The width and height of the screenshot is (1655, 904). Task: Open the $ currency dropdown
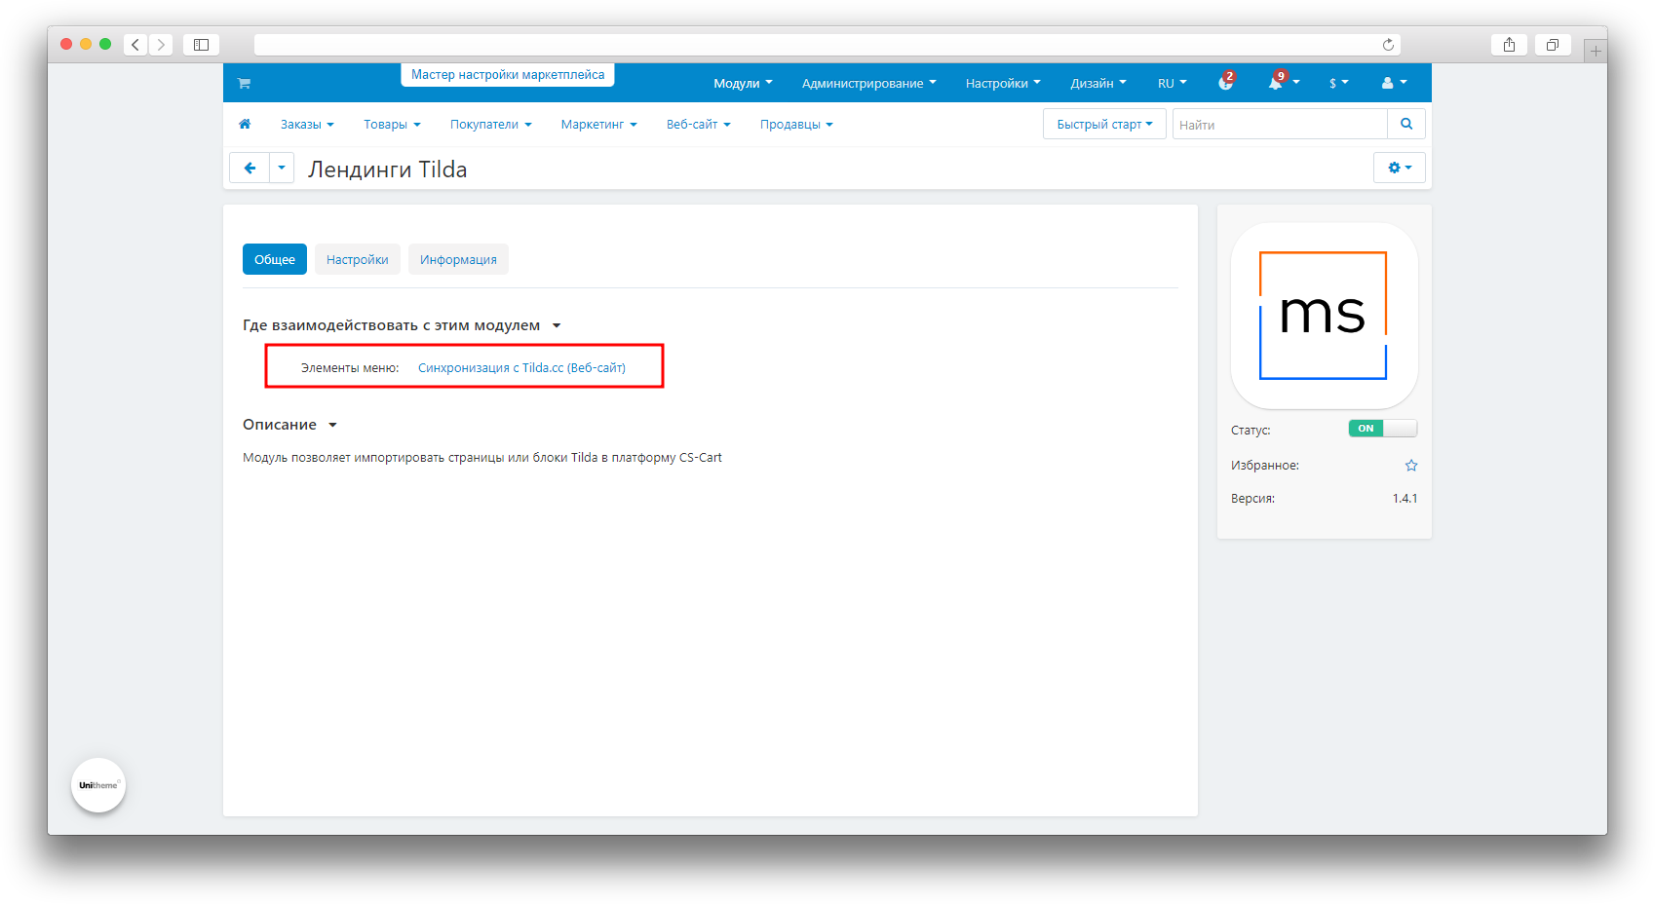coord(1339,84)
